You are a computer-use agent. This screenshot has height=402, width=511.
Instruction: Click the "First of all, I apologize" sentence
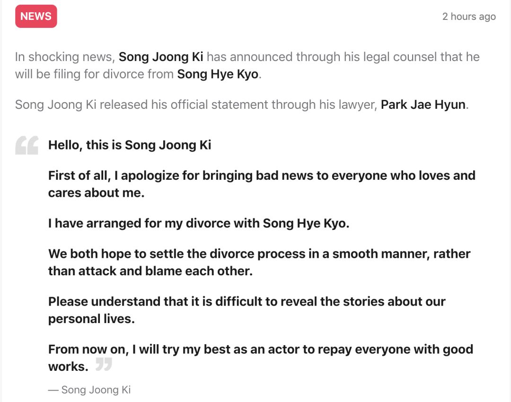point(262,175)
